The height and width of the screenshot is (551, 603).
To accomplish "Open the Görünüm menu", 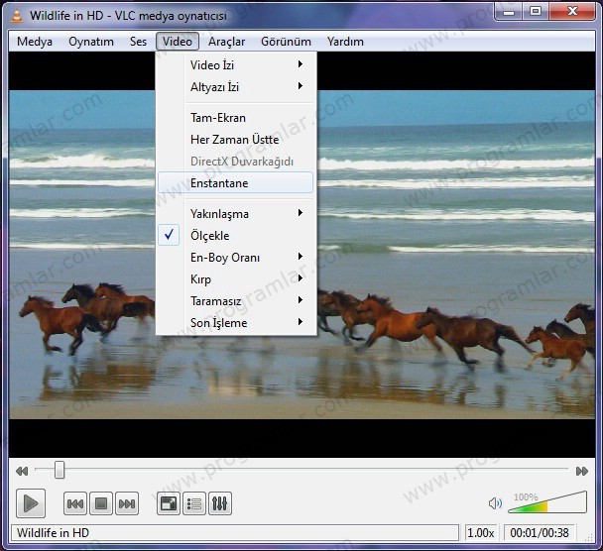I will pyautogui.click(x=286, y=42).
